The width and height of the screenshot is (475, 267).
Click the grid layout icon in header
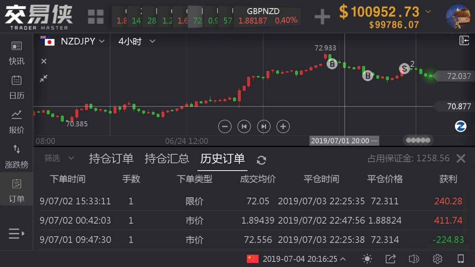pyautogui.click(x=96, y=17)
